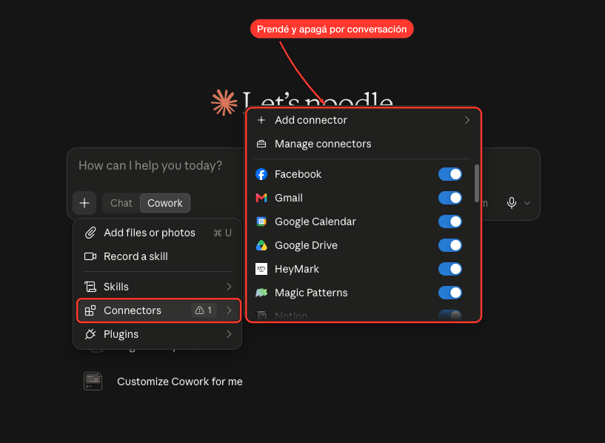Click the Google Drive label text

pos(306,245)
